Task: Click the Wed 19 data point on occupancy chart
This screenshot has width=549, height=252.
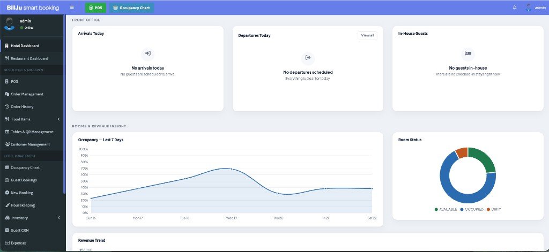Action: pyautogui.click(x=232, y=169)
